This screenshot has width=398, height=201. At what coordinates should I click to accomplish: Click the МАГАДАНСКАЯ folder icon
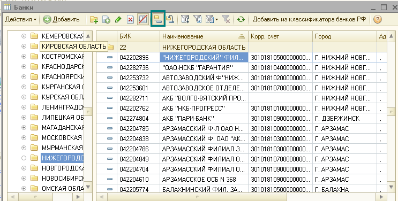click(x=34, y=127)
